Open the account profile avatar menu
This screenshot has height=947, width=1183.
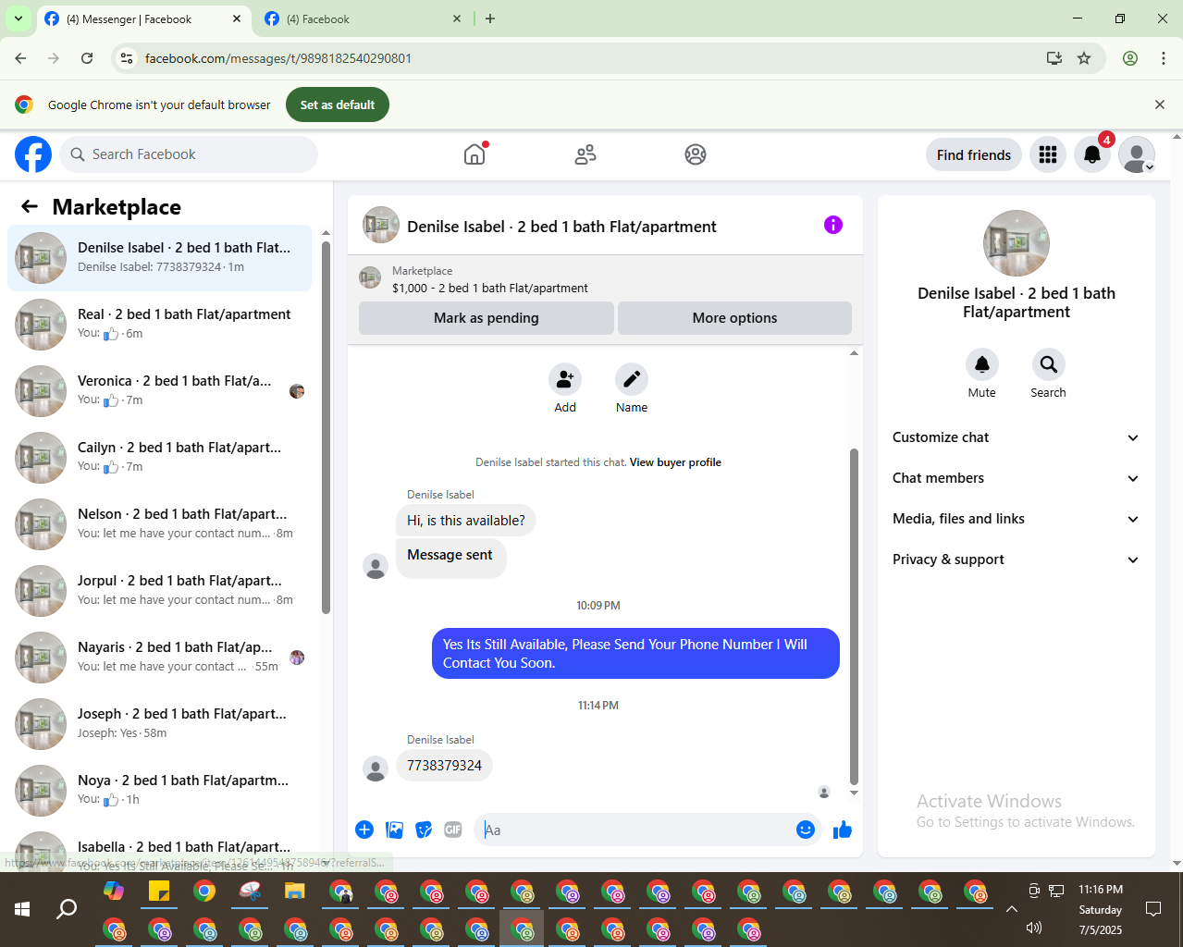point(1137,154)
